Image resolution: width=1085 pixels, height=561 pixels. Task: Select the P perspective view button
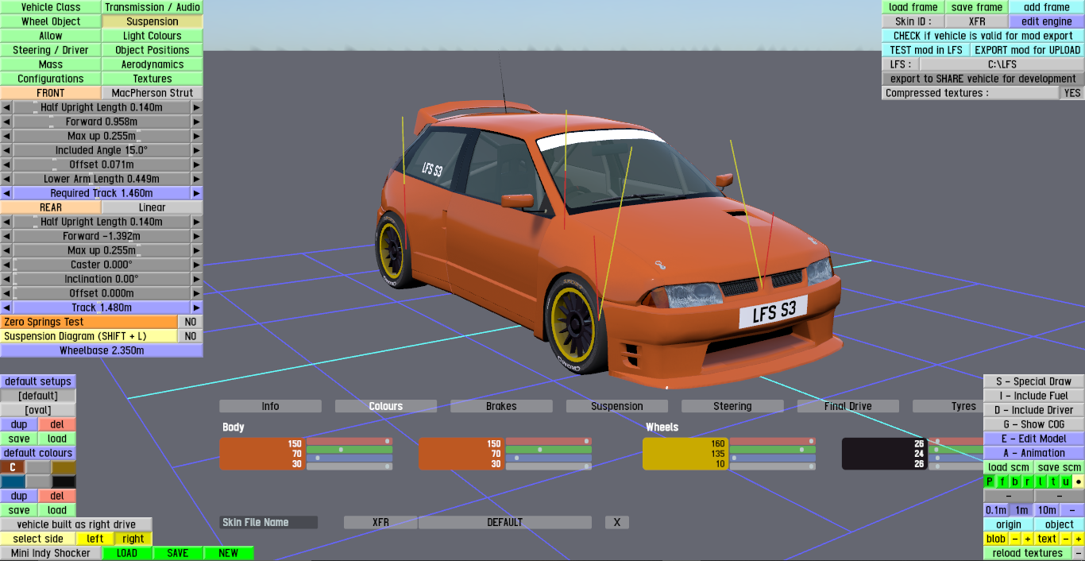coord(990,482)
